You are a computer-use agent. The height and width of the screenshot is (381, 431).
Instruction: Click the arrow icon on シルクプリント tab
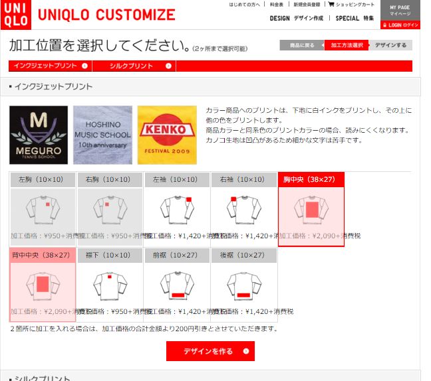coord(168,66)
